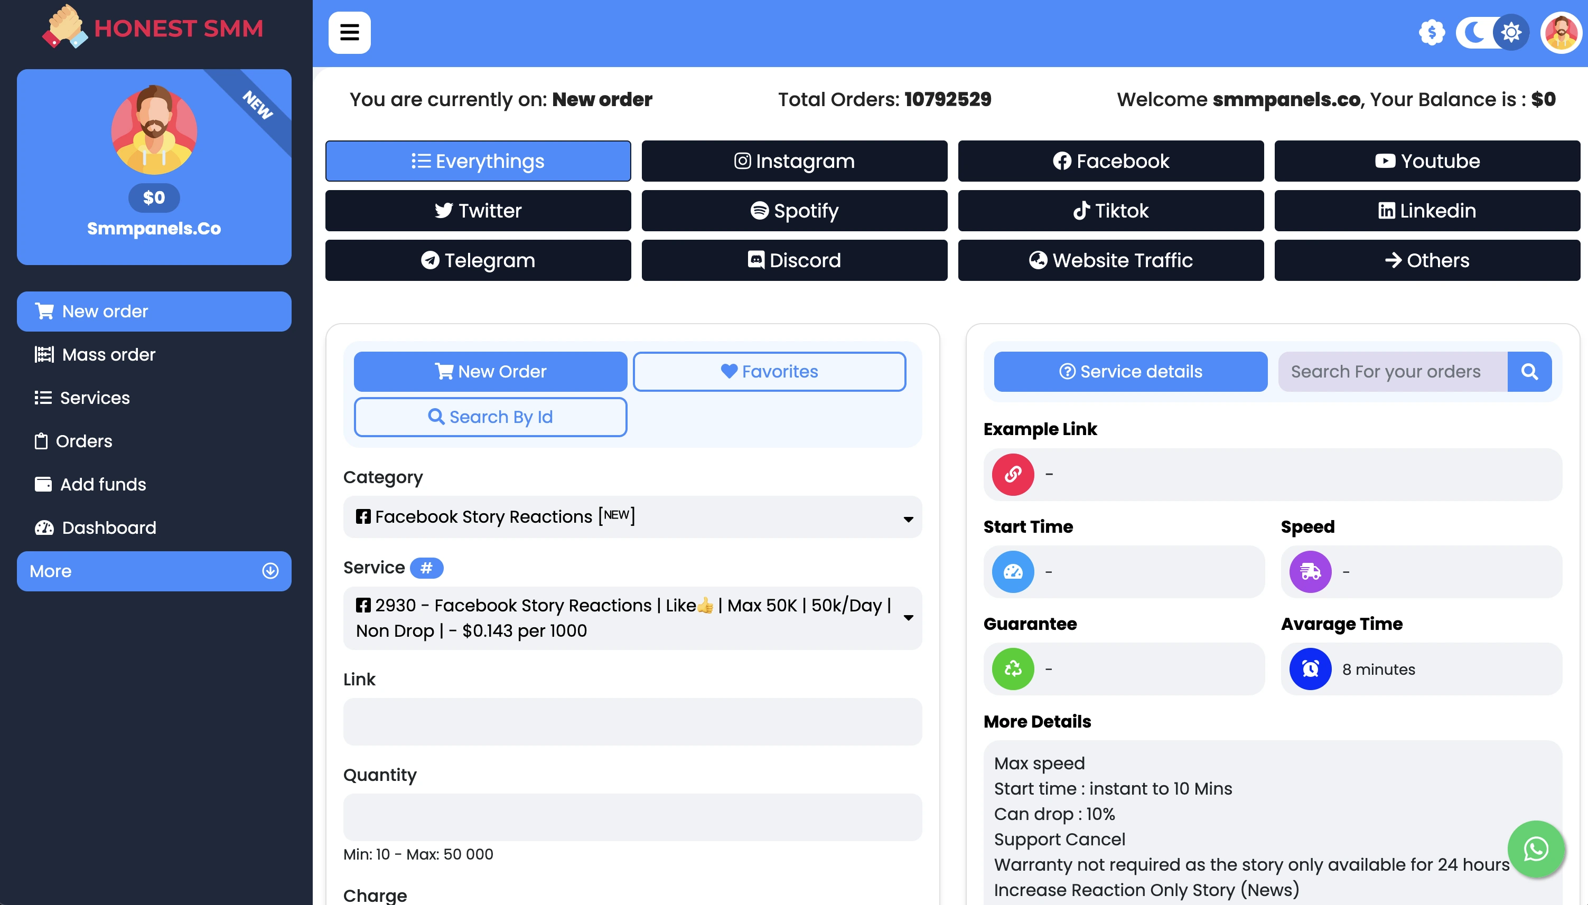The height and width of the screenshot is (905, 1588).
Task: Click the order search magnifier button
Action: (1529, 372)
